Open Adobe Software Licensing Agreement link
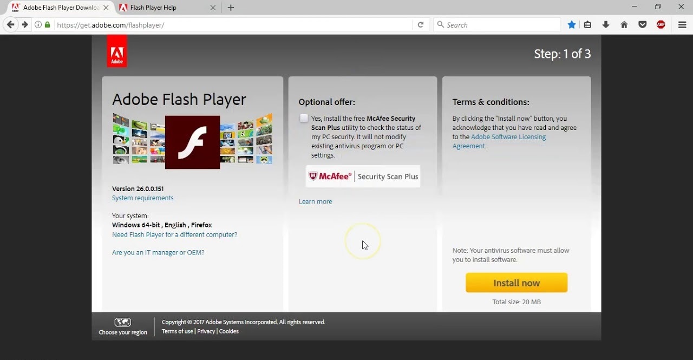693x360 pixels. (x=499, y=141)
